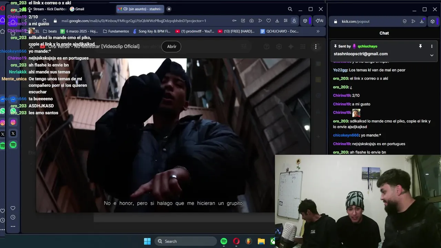441x248 pixels.
Task: Open Spotify from the Windows taskbar
Action: [224, 241]
